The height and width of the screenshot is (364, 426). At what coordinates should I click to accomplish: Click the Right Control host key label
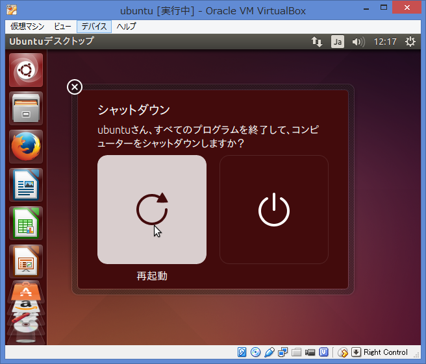[386, 352]
